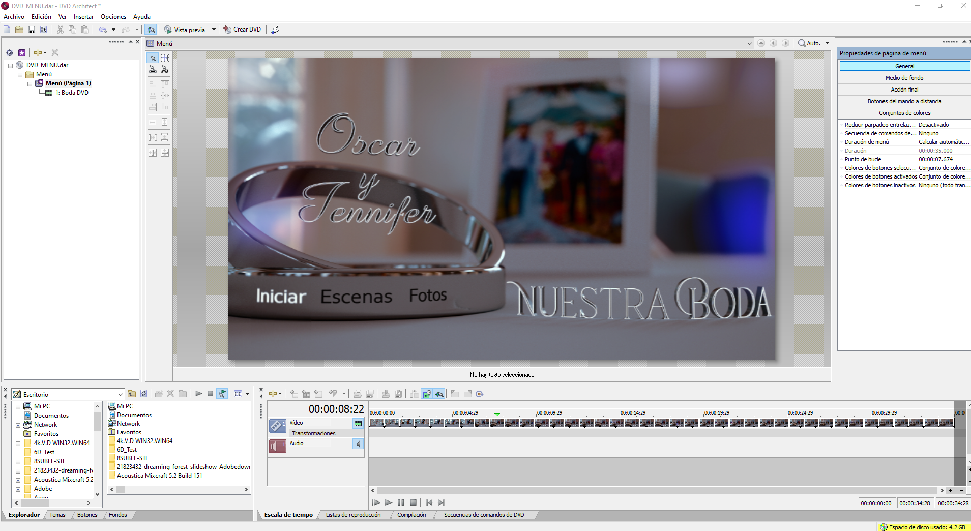Switch to the Temas tab
Screen dimensions: 971x531
(57, 515)
